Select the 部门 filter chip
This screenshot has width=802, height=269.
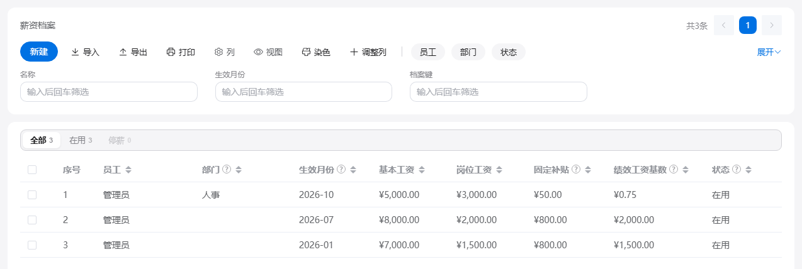point(468,52)
